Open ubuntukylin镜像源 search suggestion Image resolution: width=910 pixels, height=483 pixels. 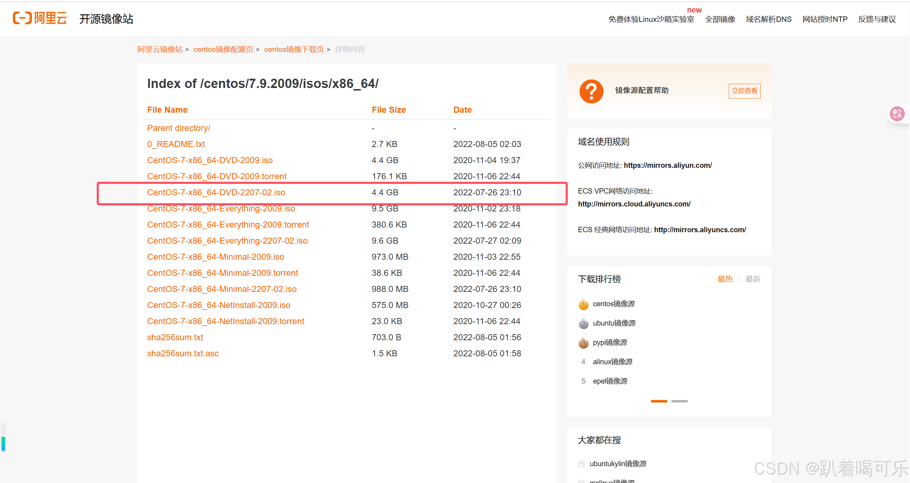(618, 464)
